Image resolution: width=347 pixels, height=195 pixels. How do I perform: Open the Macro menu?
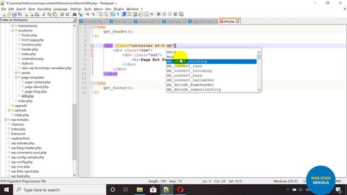click(98, 9)
